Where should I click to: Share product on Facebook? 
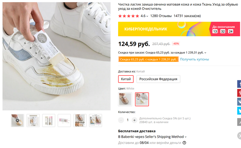239,84
